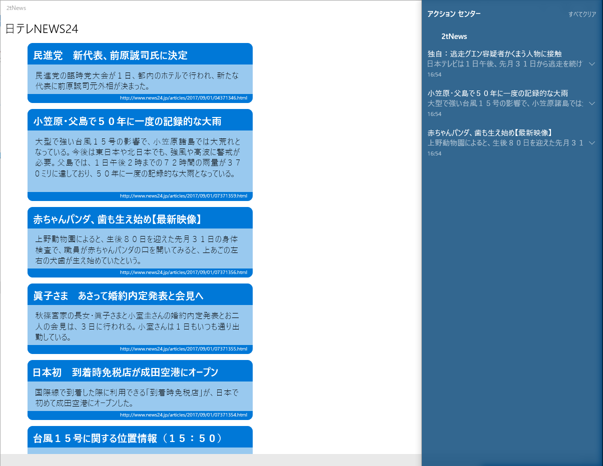Click すべてクリア to clear all notifications

coord(582,14)
